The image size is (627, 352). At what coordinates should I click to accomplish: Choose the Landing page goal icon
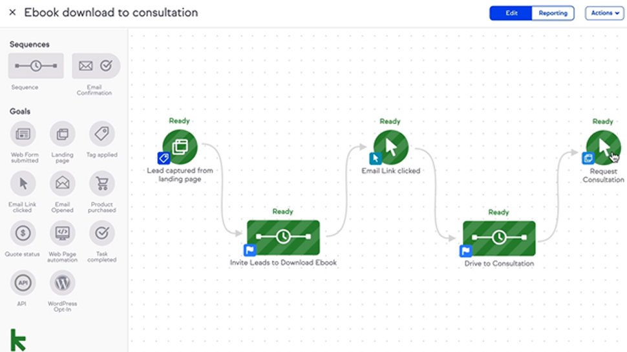coord(63,134)
